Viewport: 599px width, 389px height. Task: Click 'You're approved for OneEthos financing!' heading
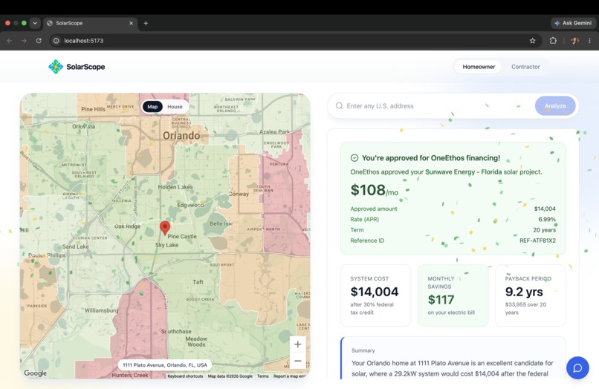tap(430, 157)
